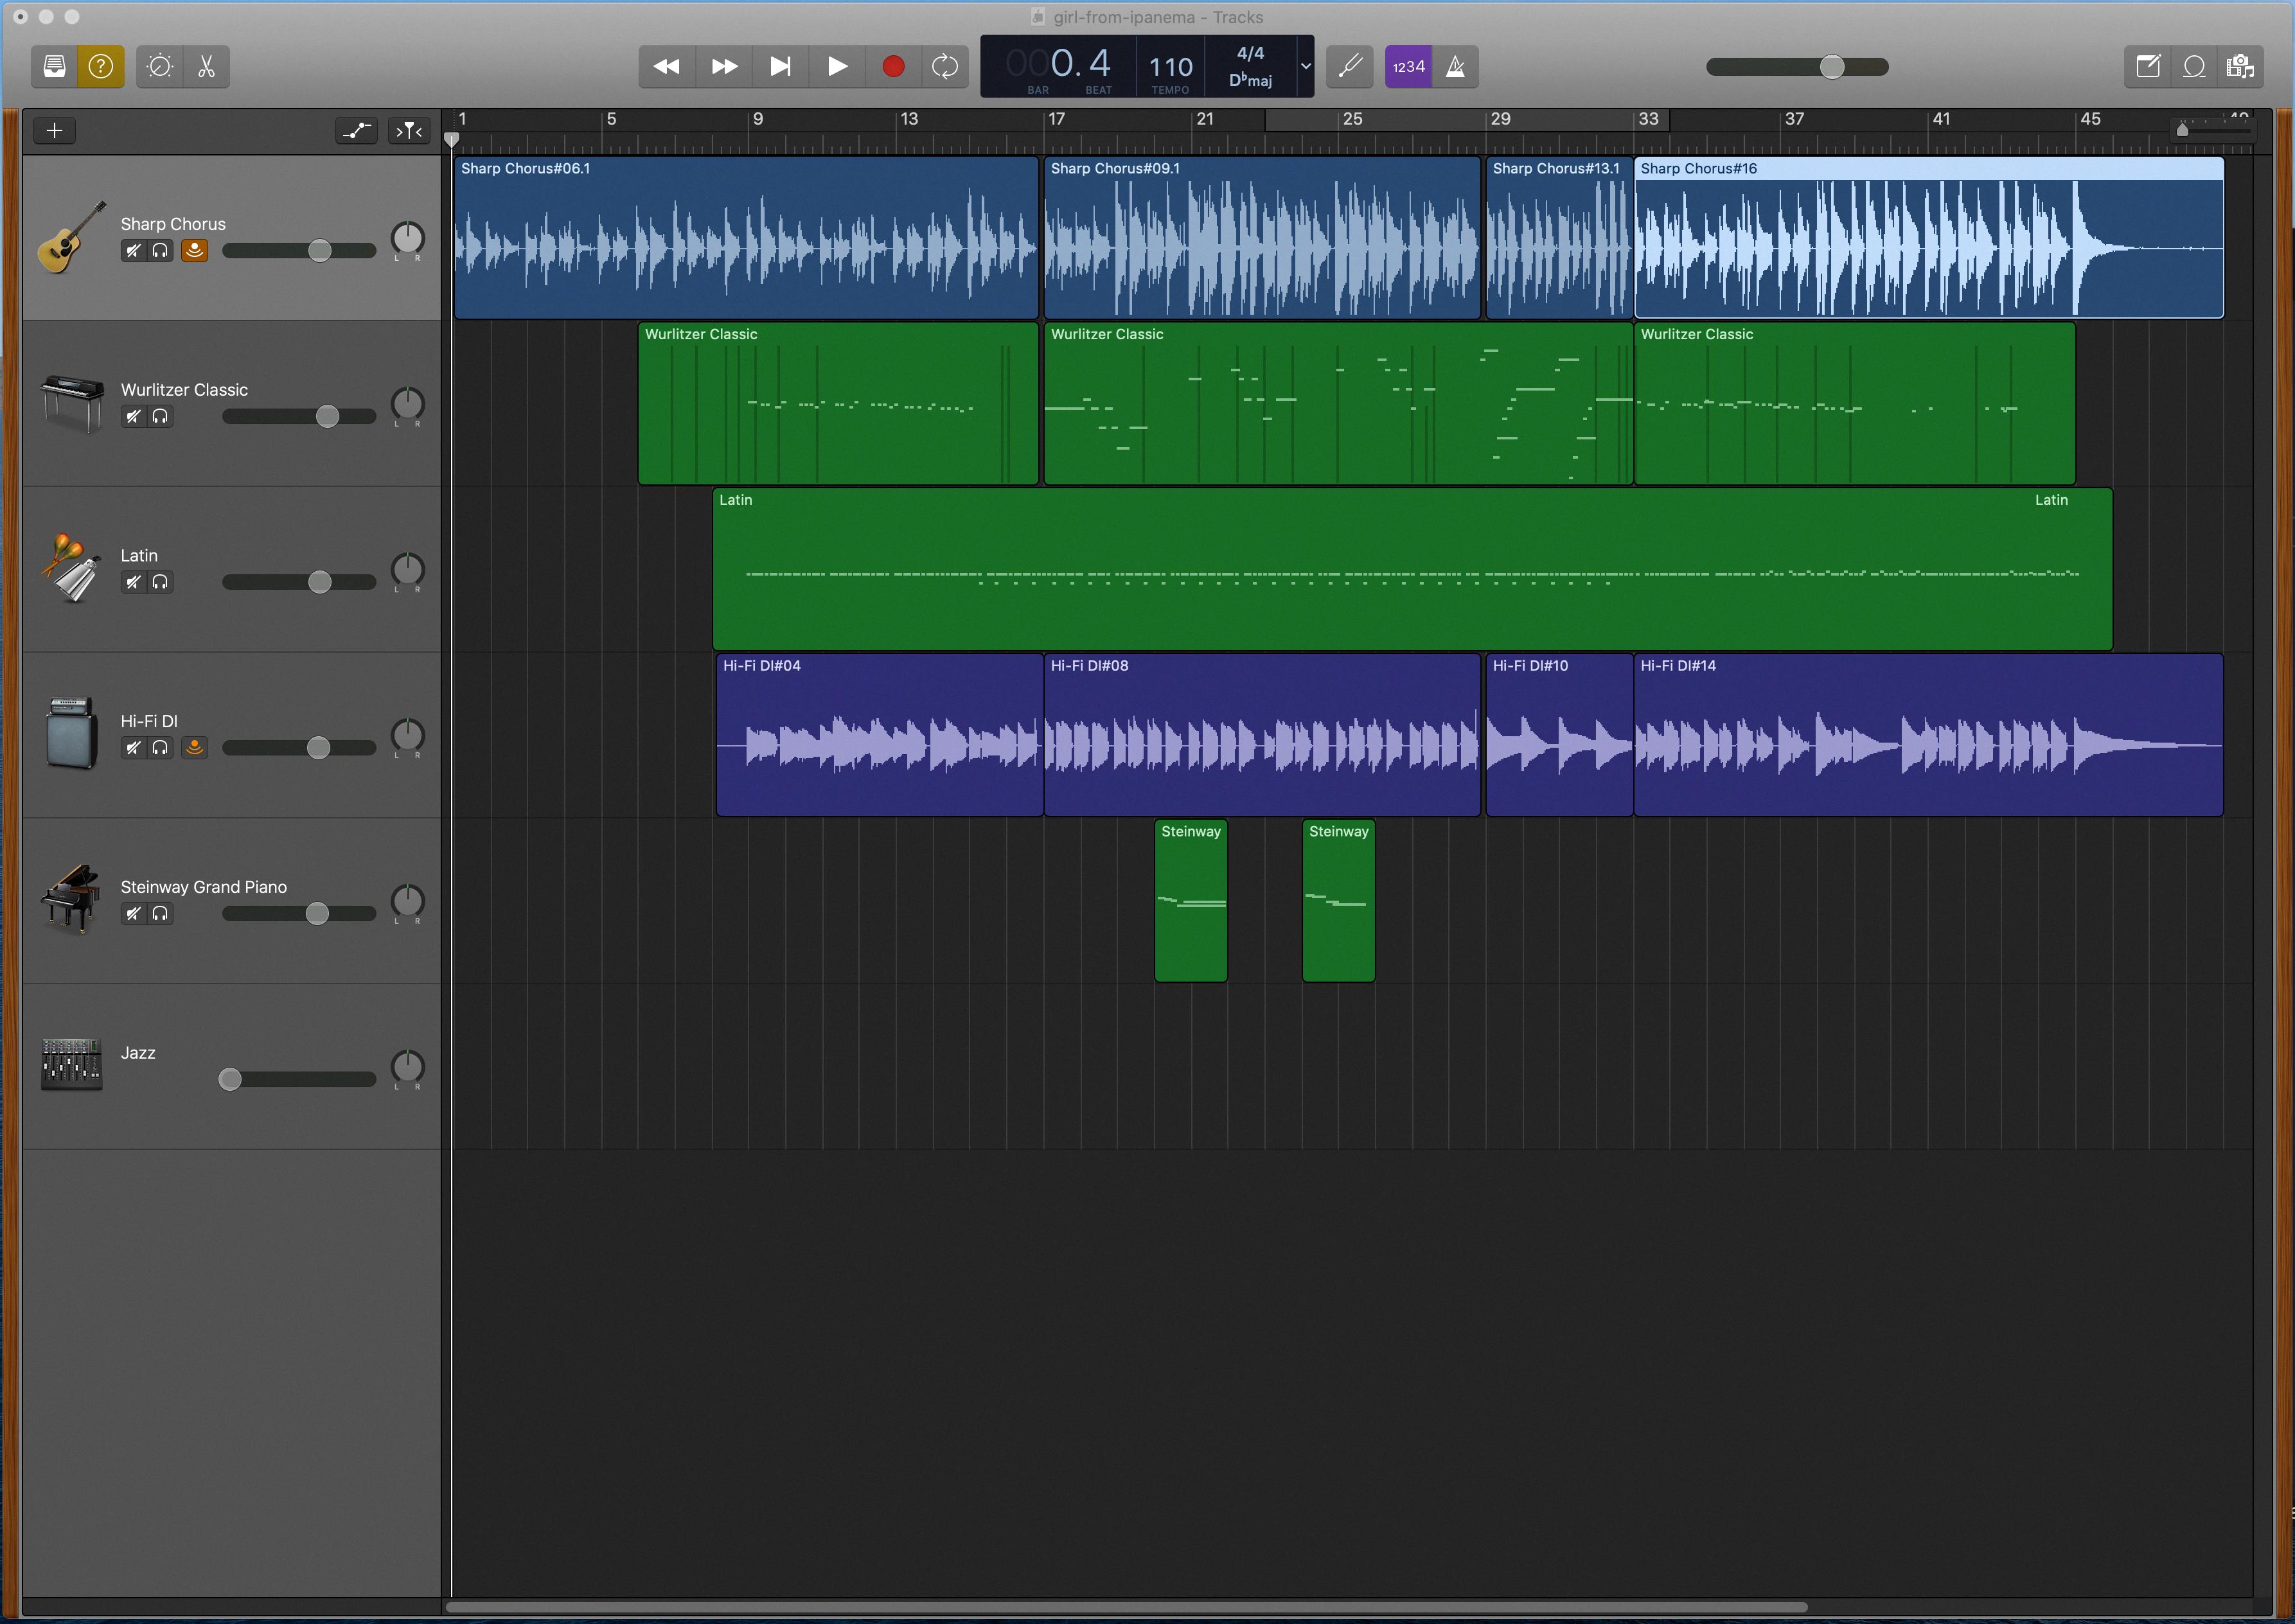Mute the Latin track
The image size is (2295, 1624).
(x=133, y=582)
